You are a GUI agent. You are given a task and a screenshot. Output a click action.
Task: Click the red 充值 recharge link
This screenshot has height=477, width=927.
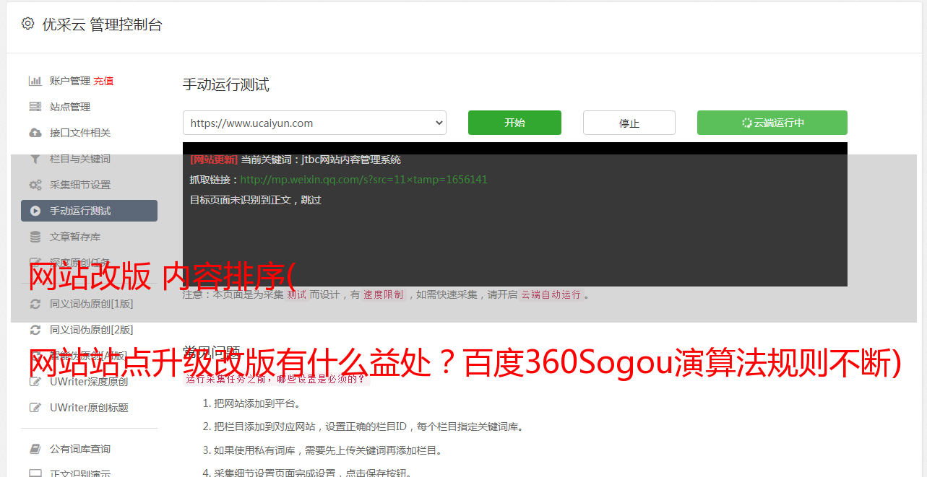point(103,81)
